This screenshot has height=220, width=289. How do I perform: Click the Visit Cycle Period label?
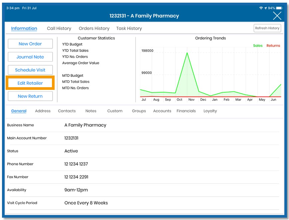[x=22, y=203]
